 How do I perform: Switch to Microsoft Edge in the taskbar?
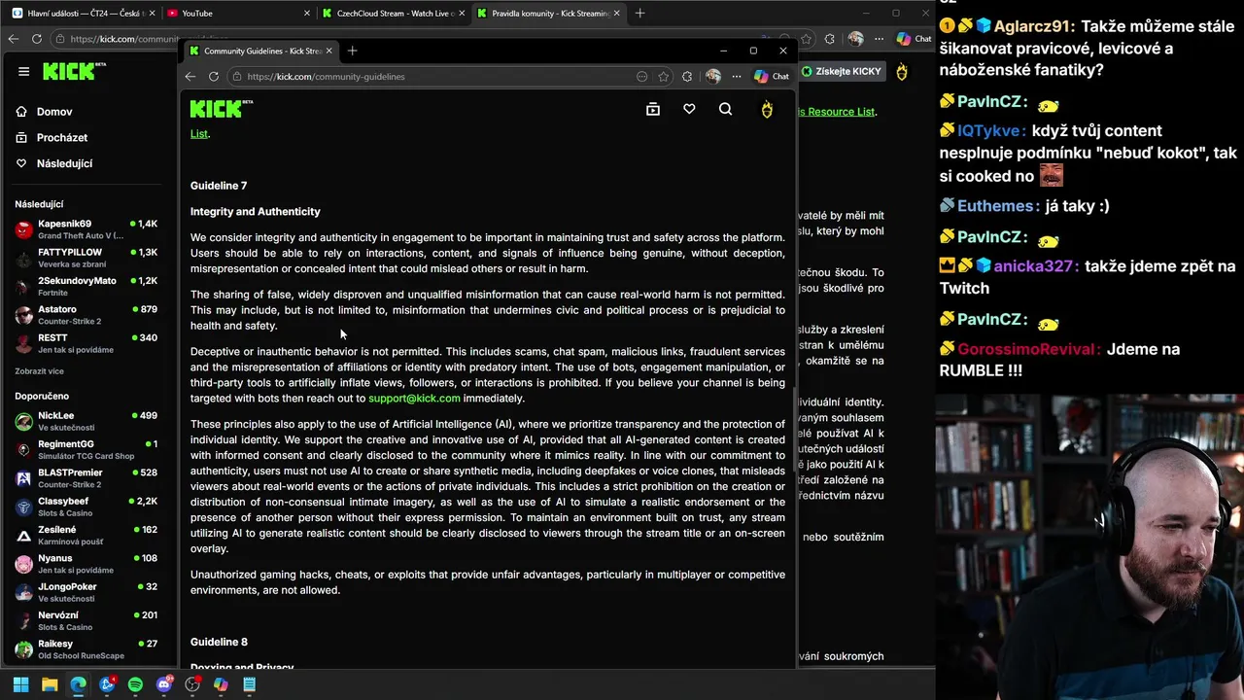pyautogui.click(x=78, y=684)
